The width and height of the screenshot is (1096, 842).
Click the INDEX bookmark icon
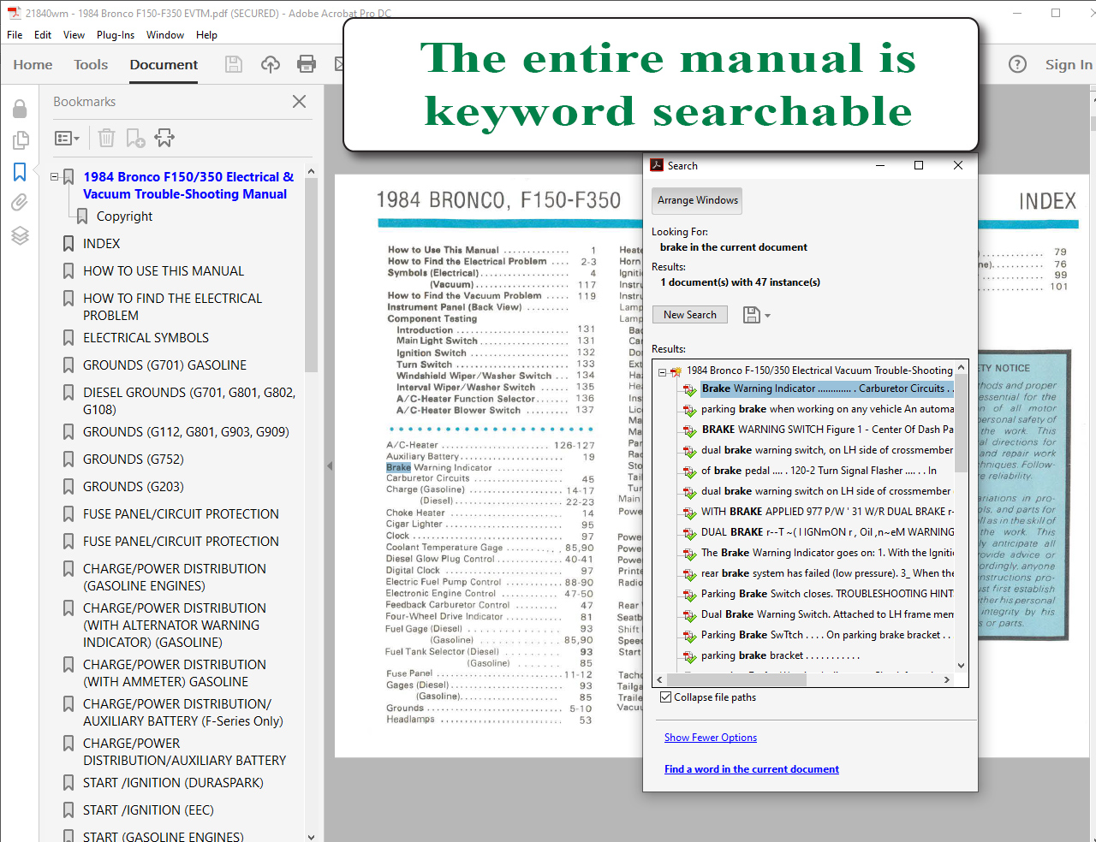coord(68,244)
